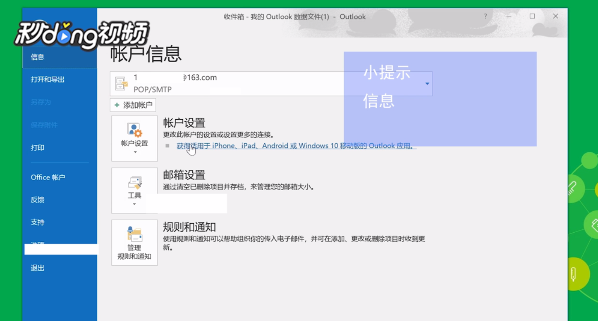Click the 工具 mailbox cleanup icon
598x321 pixels.
(x=135, y=183)
